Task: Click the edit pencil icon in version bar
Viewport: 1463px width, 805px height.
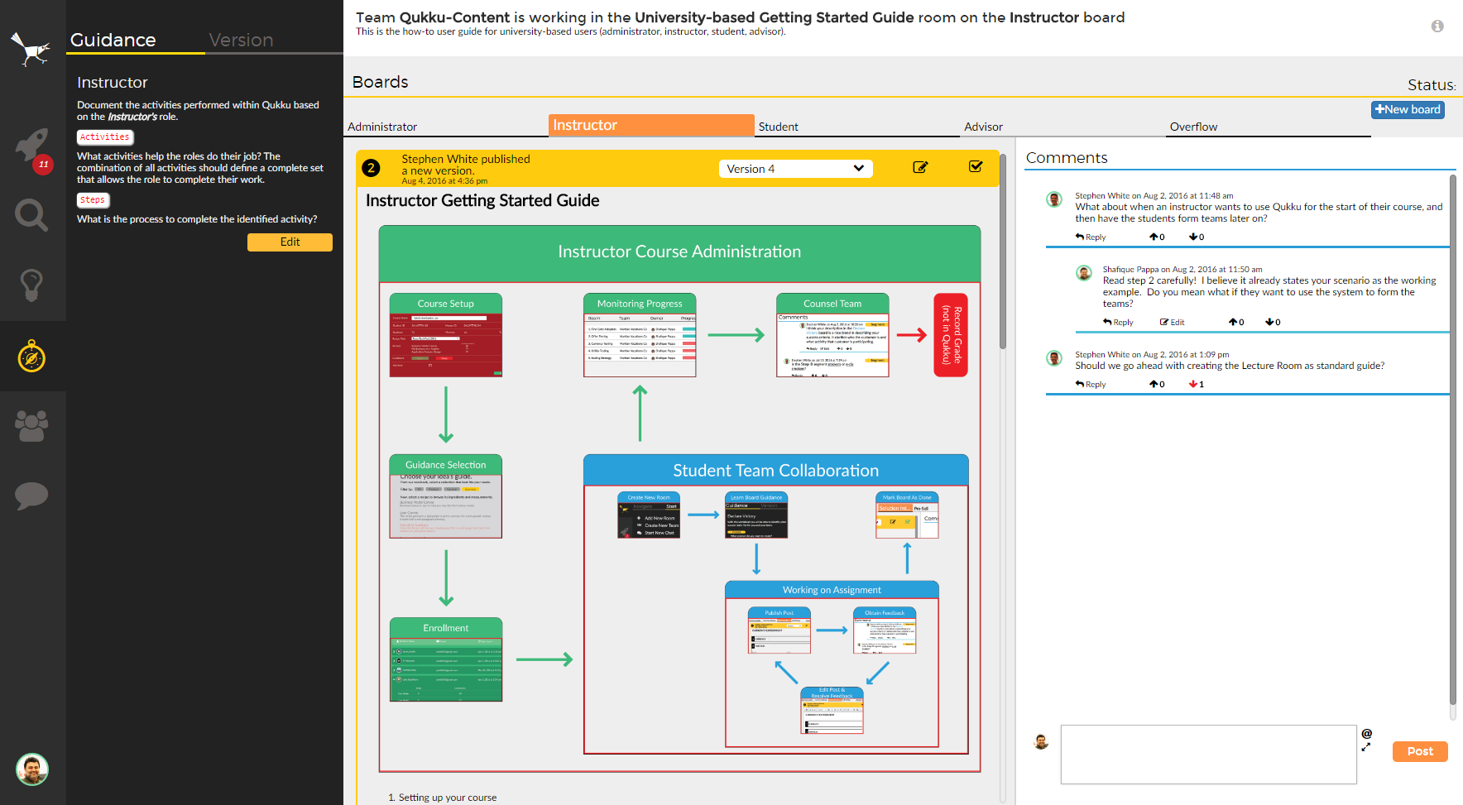Action: 920,167
